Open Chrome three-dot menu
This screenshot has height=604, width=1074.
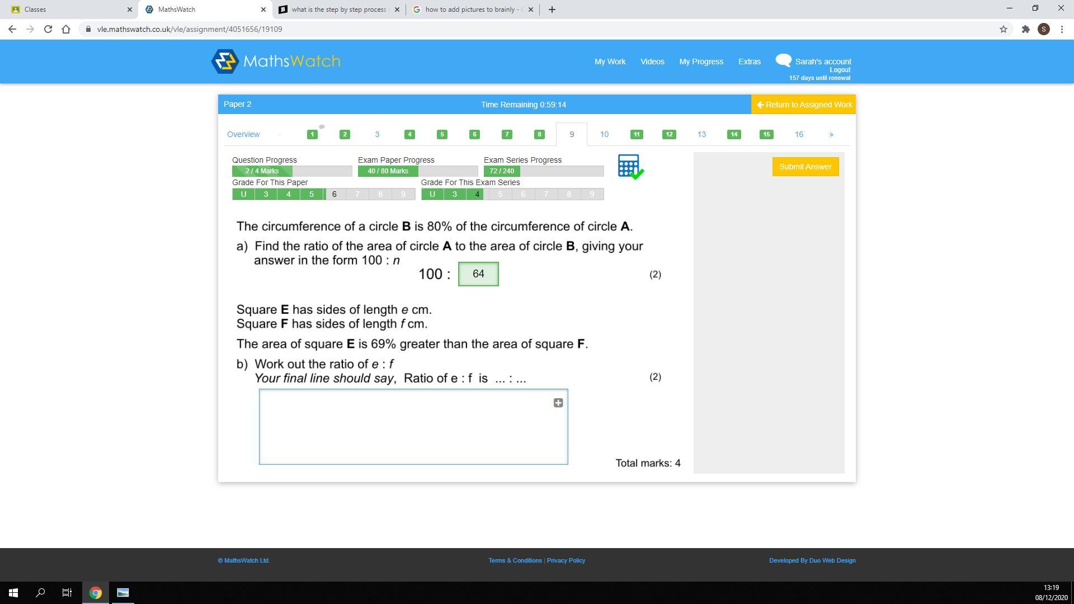pyautogui.click(x=1062, y=29)
